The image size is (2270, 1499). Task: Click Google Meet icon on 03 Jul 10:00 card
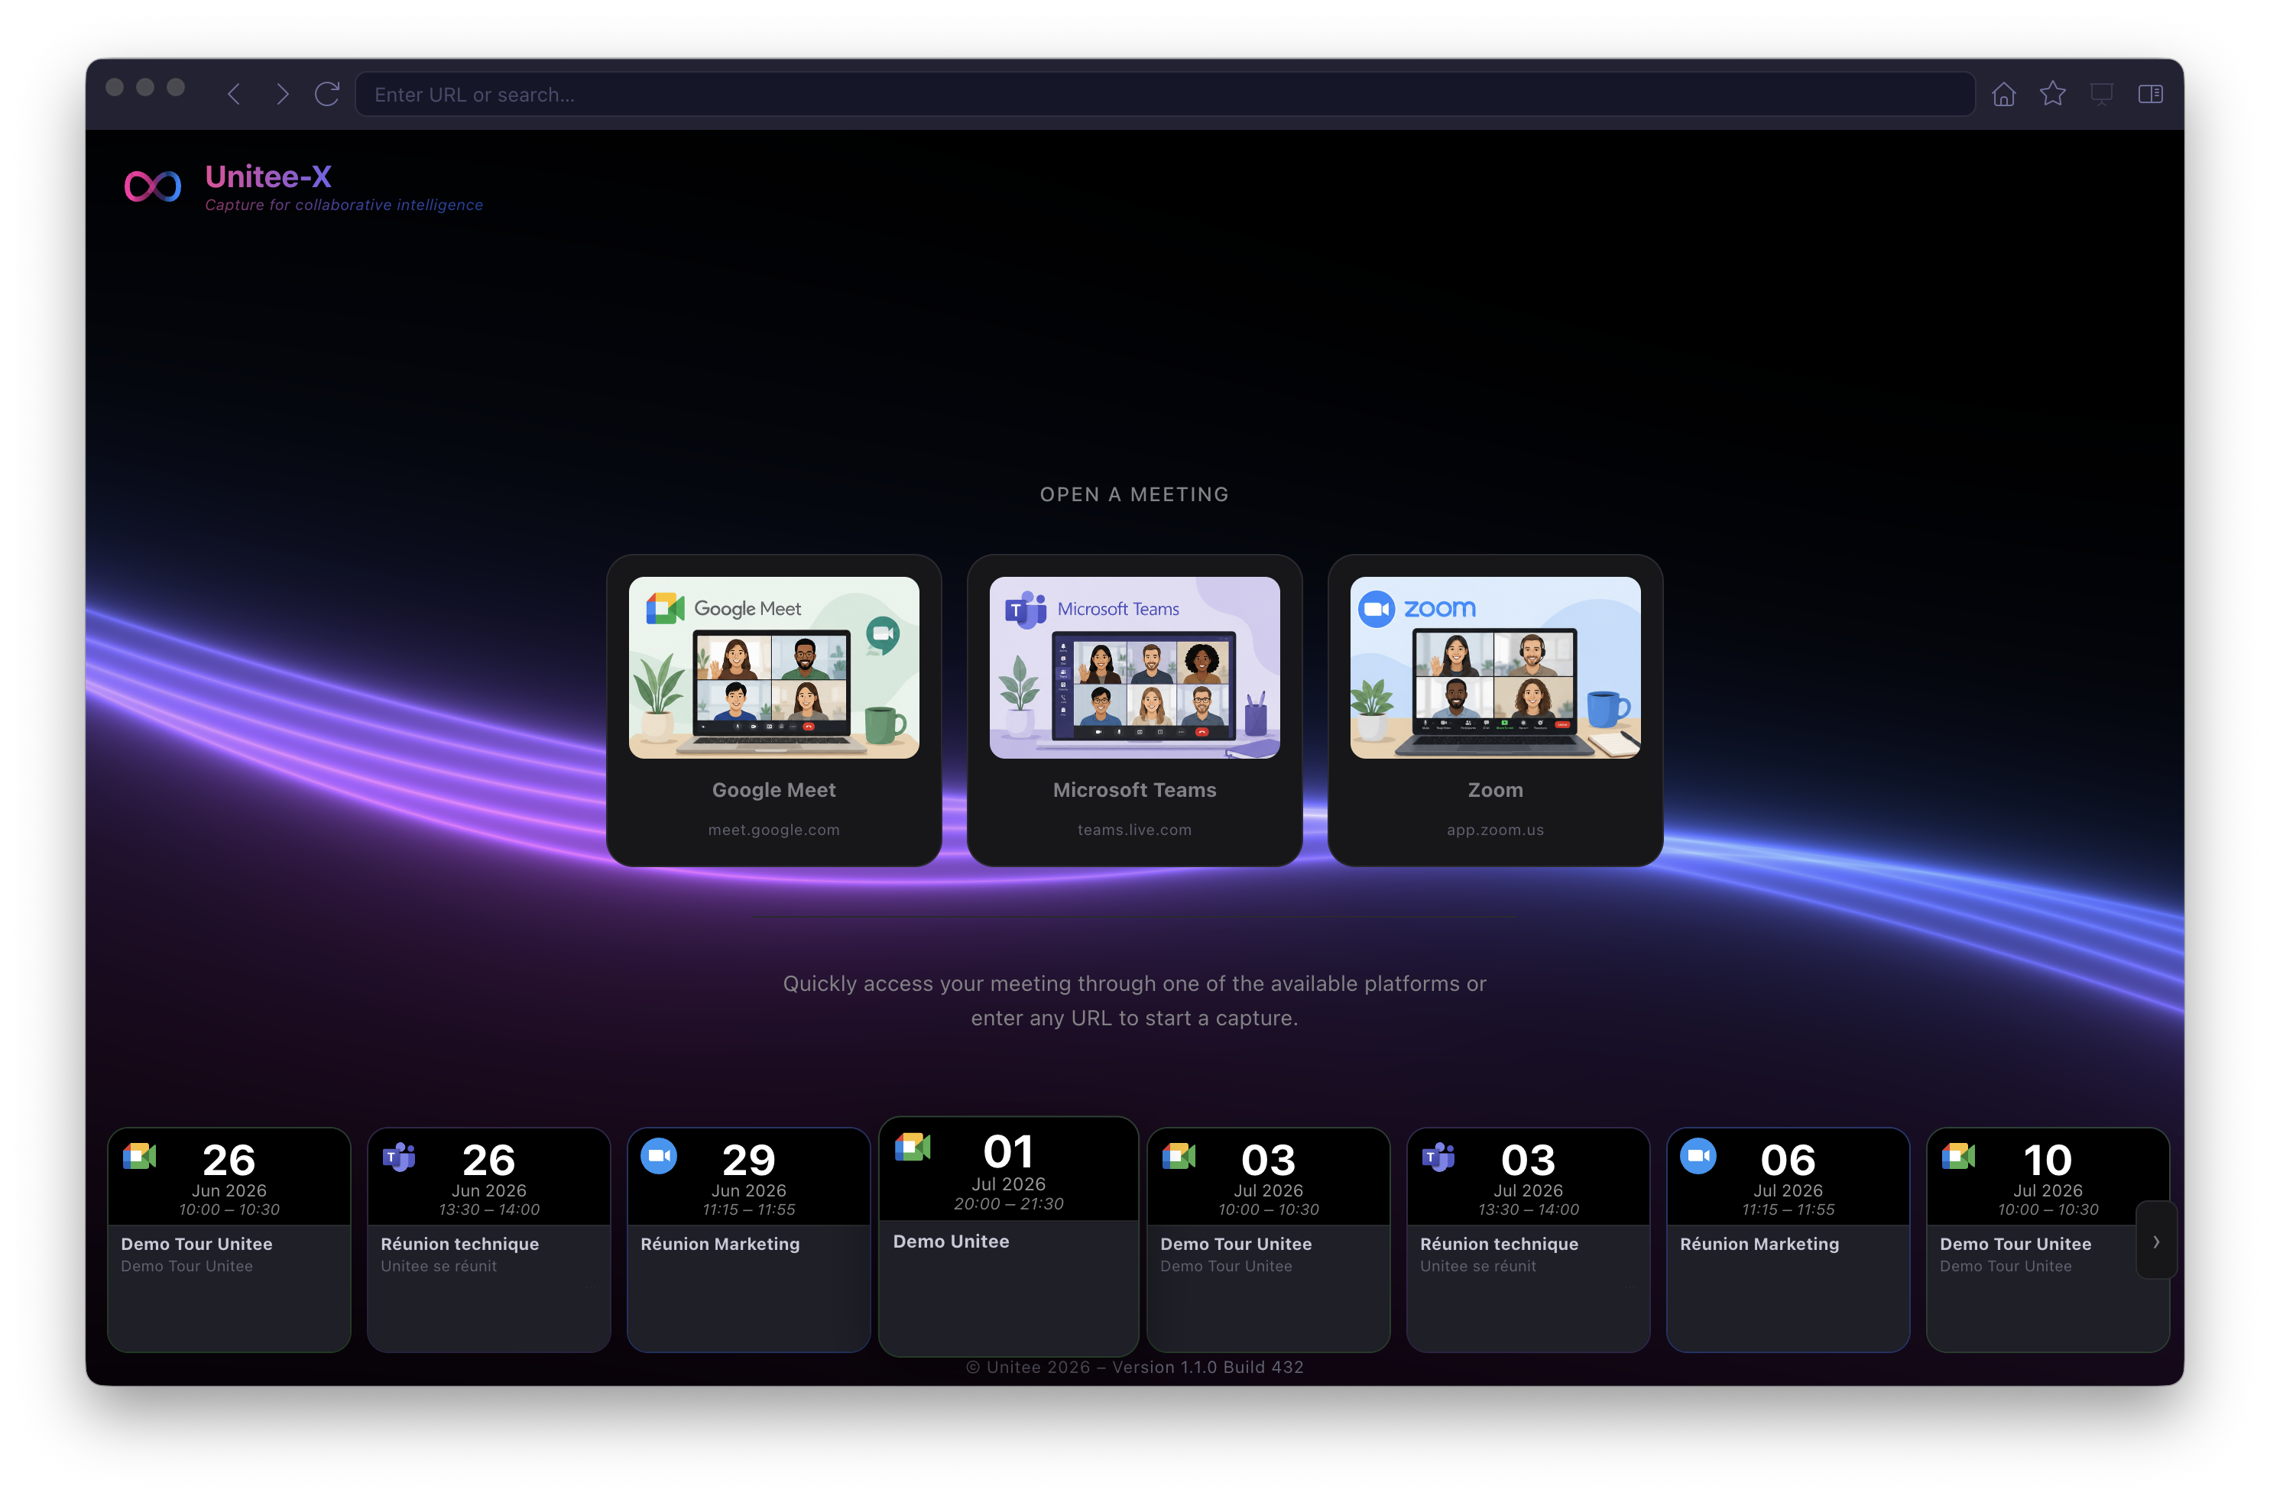point(1179,1156)
